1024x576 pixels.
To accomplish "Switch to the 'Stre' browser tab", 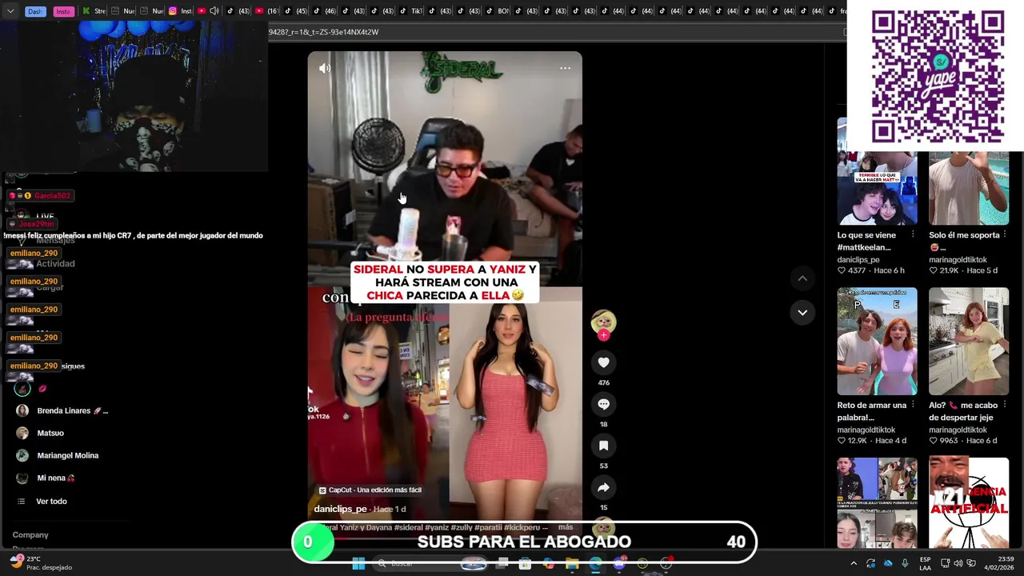I will [94, 11].
